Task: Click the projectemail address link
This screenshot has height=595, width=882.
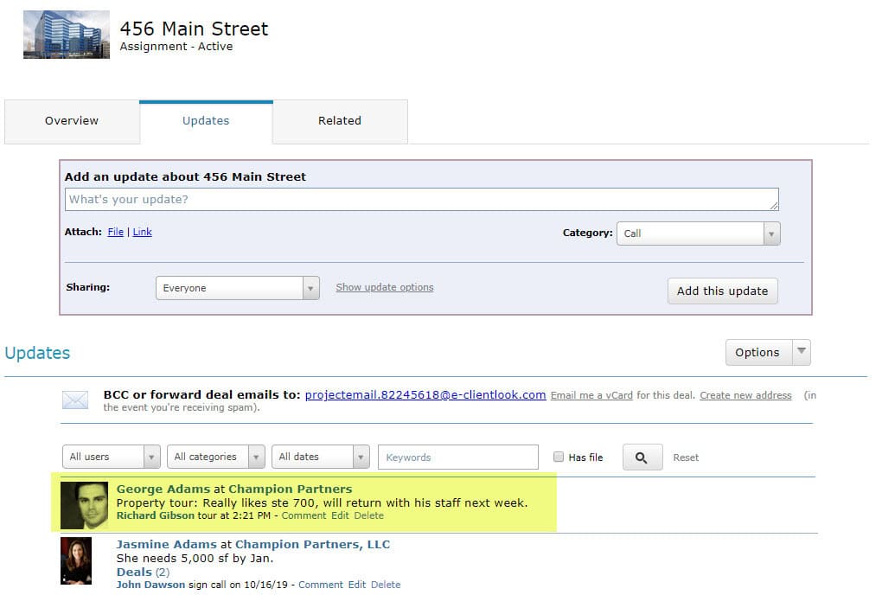Action: (x=425, y=394)
